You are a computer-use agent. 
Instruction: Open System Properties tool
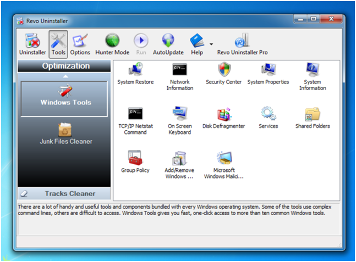point(268,74)
